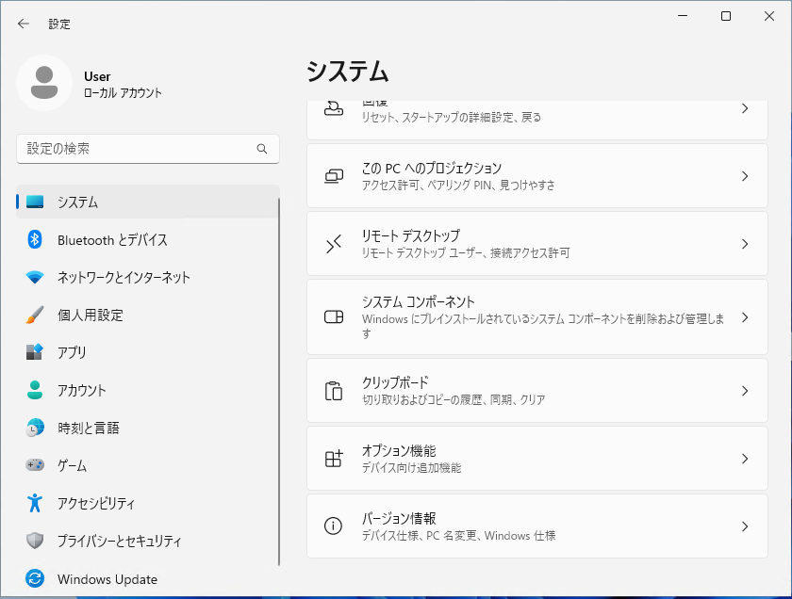The height and width of the screenshot is (599, 792).
Task: Open the アプリ category
Action: click(x=147, y=352)
